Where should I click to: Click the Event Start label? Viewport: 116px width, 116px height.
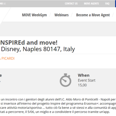click(87, 80)
